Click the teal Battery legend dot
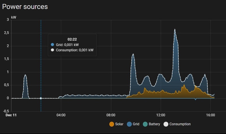 [145, 124]
